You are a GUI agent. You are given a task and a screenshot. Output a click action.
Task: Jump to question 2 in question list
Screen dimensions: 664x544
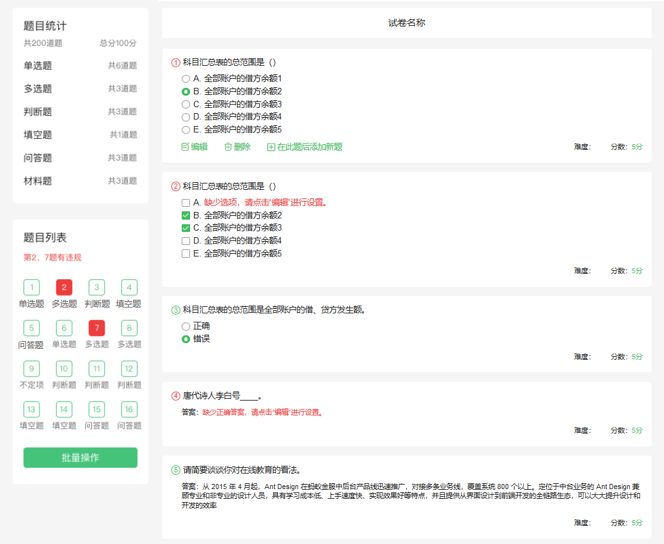click(64, 288)
